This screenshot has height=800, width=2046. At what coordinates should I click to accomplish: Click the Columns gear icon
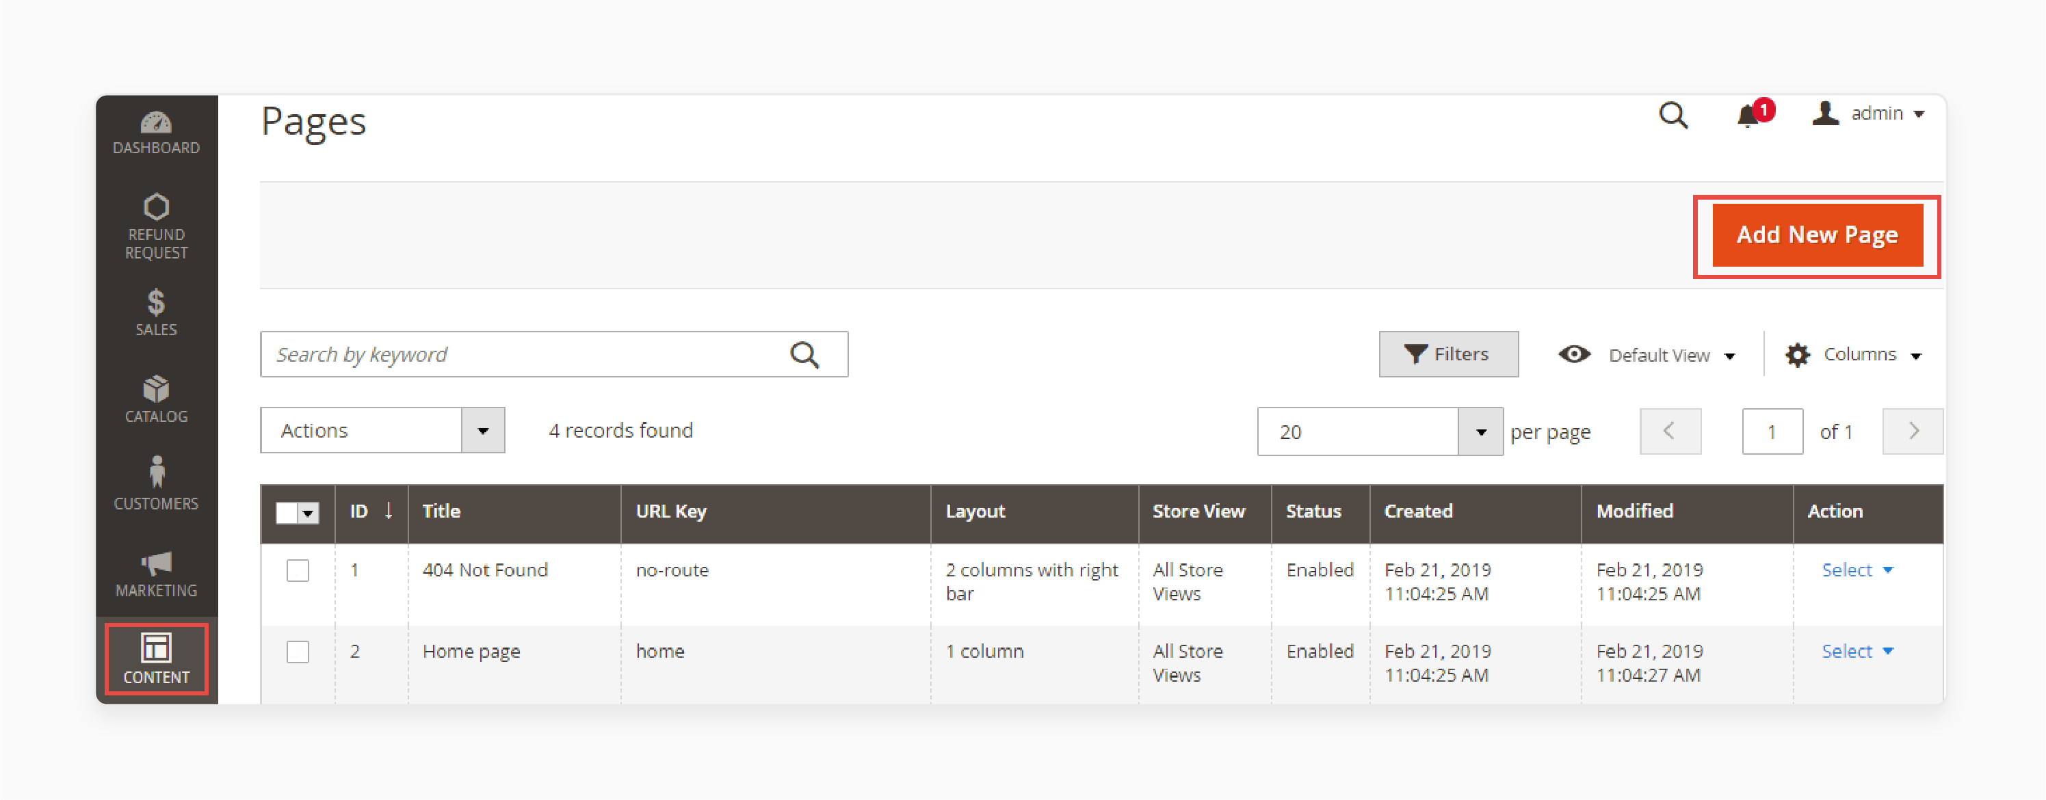(1796, 355)
